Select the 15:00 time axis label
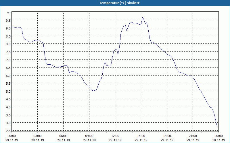Screen dimensions: 230x143 (141, 136)
